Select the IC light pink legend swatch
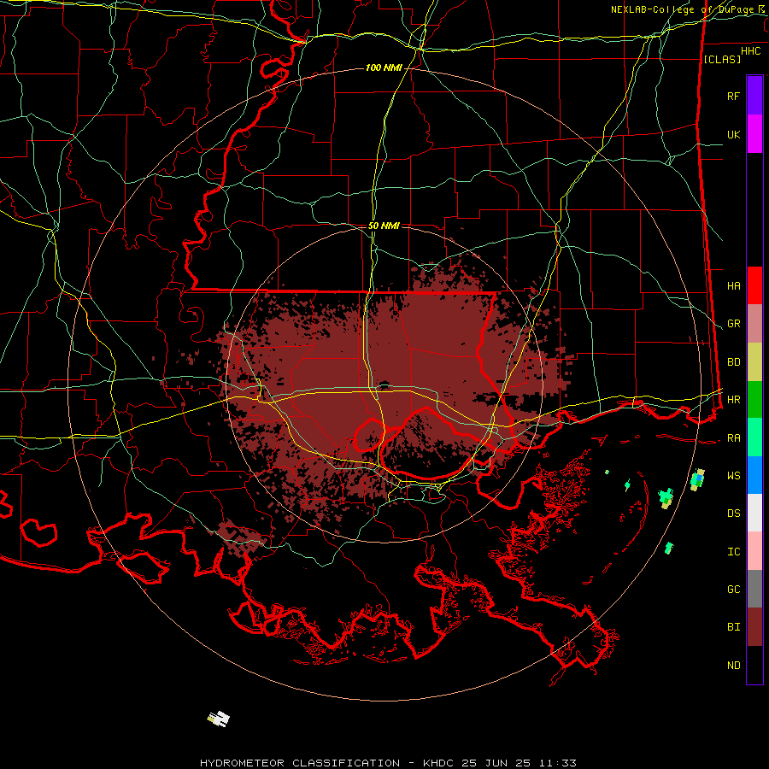The width and height of the screenshot is (769, 769). point(754,551)
